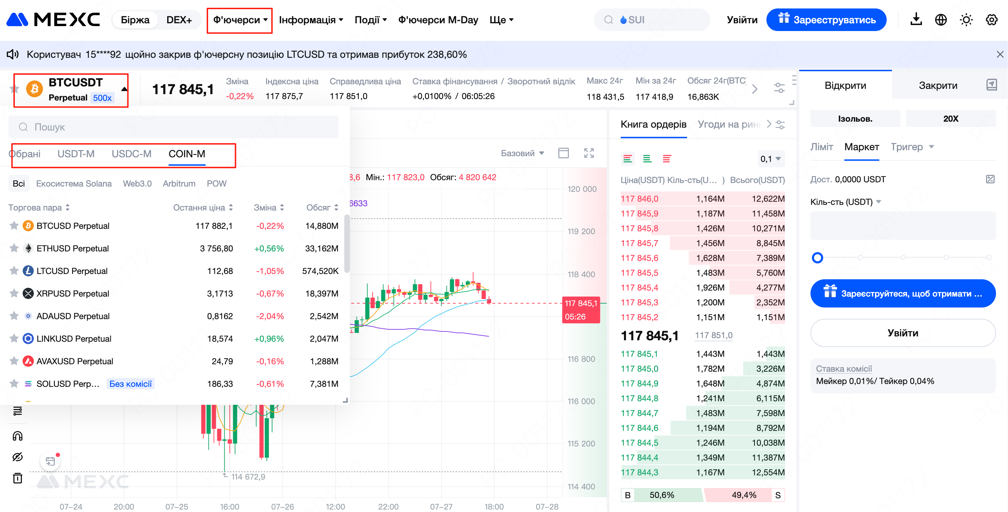Select the DEX+ tab
This screenshot has width=1008, height=512.
(179, 20)
